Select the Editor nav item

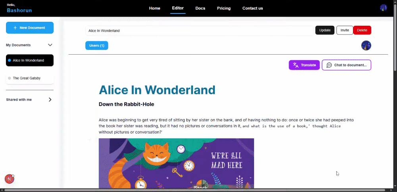tap(178, 8)
